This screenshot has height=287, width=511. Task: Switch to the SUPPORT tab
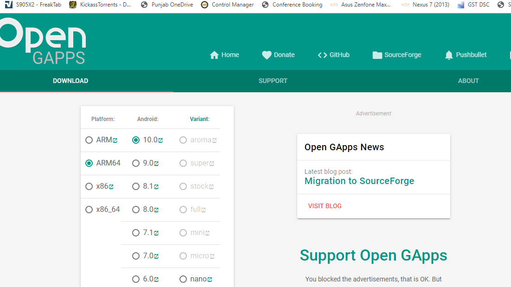tap(273, 81)
